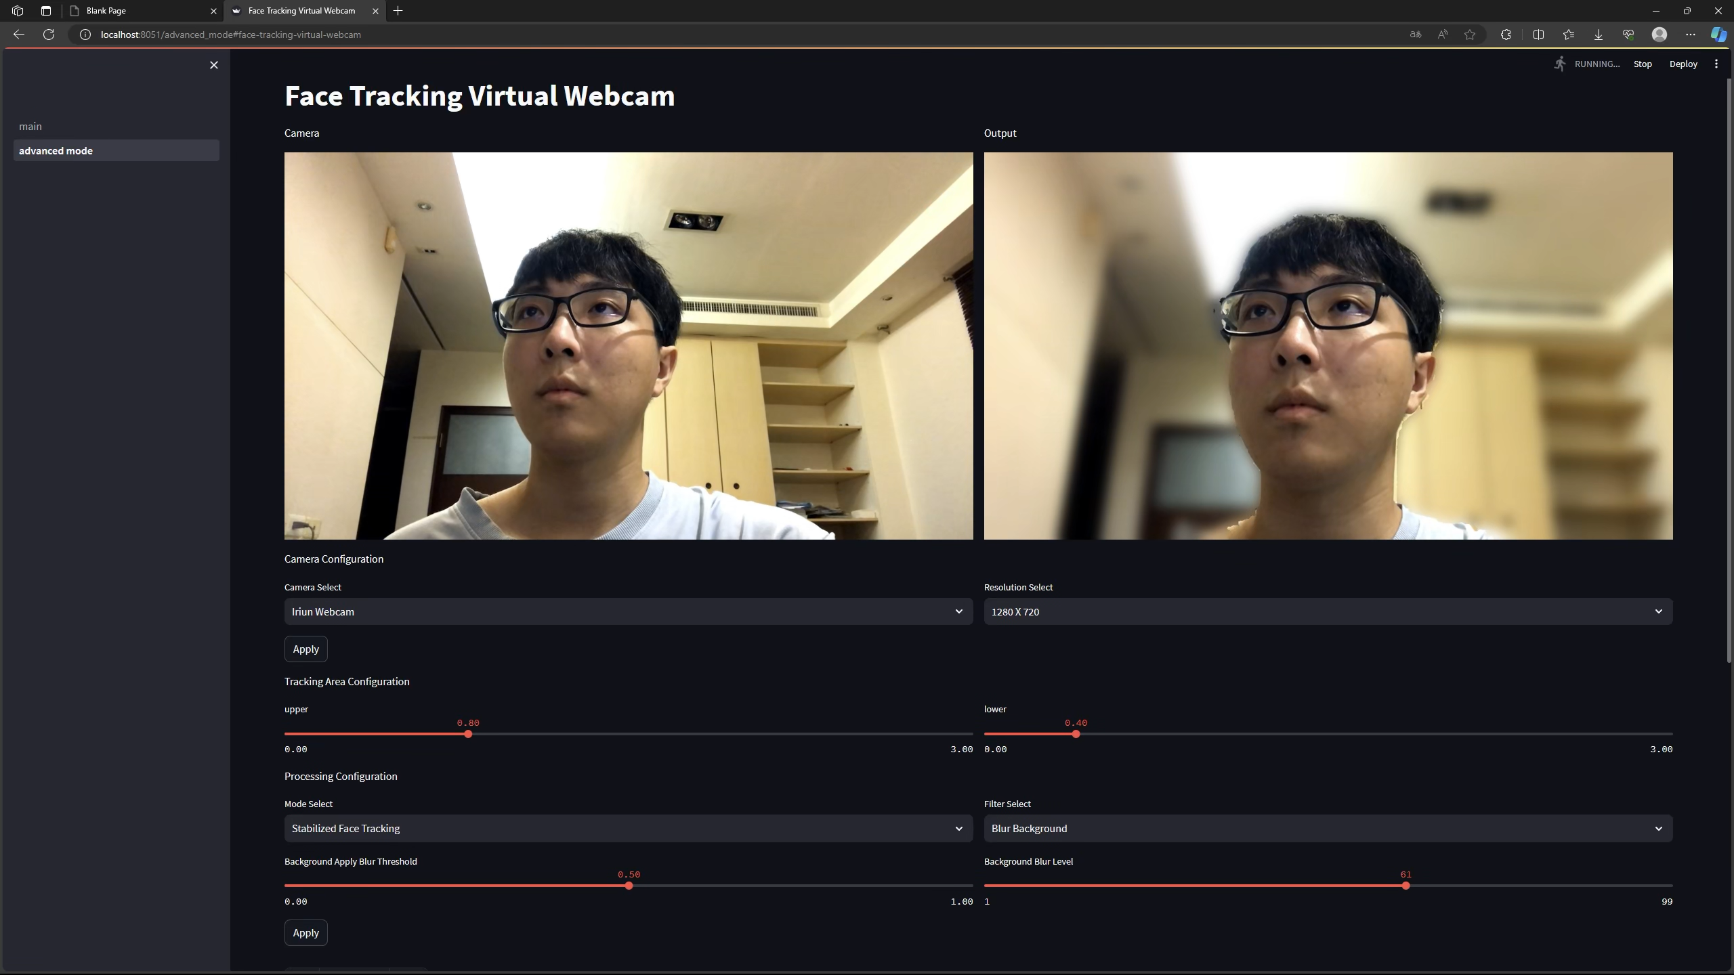Screen dimensions: 1734x975
Task: Open the downloads icon in toolbar
Action: coord(1598,35)
